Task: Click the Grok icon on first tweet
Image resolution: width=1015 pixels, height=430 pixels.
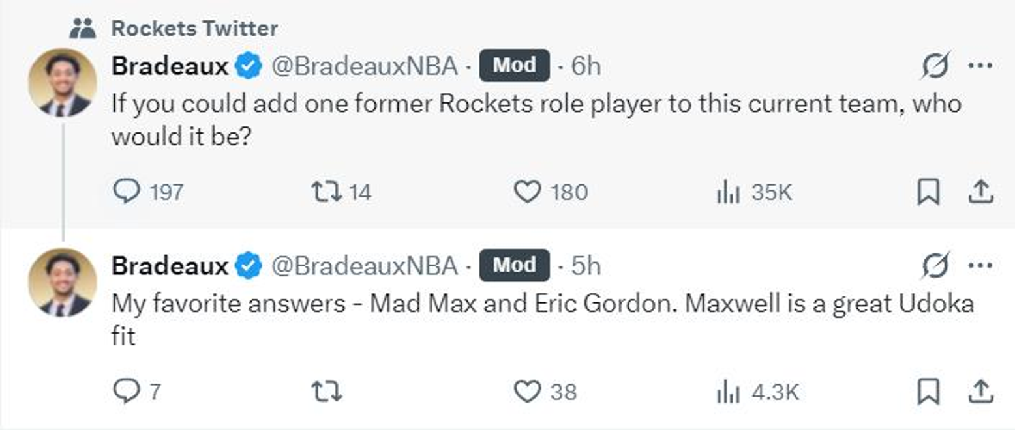Action: pos(936,66)
